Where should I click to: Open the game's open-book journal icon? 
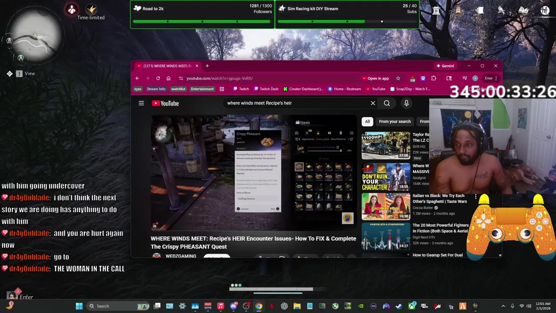tap(523, 10)
